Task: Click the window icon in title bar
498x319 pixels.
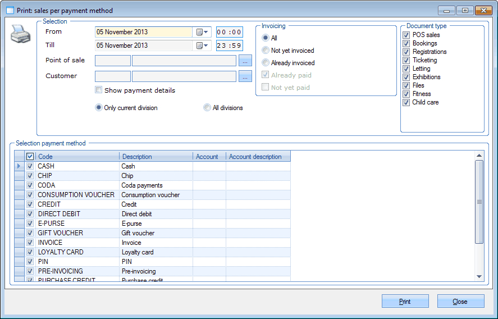Action: (10, 11)
